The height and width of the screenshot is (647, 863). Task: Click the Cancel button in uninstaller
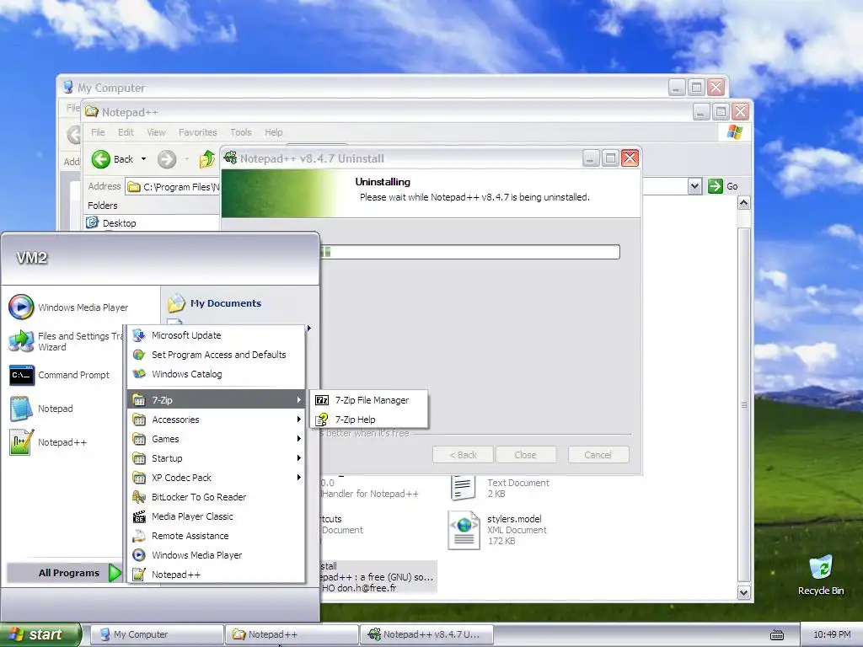598,455
